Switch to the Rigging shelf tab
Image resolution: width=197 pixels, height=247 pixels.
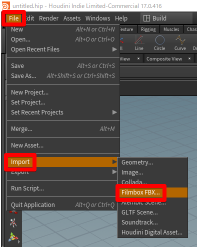click(148, 29)
